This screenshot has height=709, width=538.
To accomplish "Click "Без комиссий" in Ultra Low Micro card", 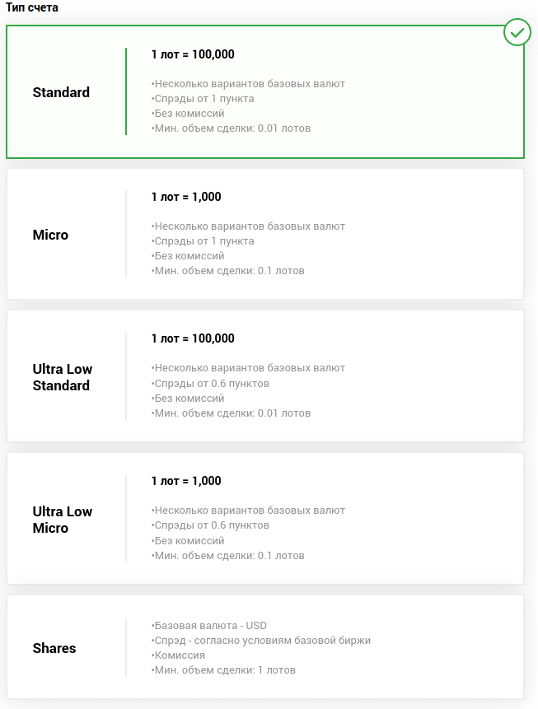I will click(189, 541).
